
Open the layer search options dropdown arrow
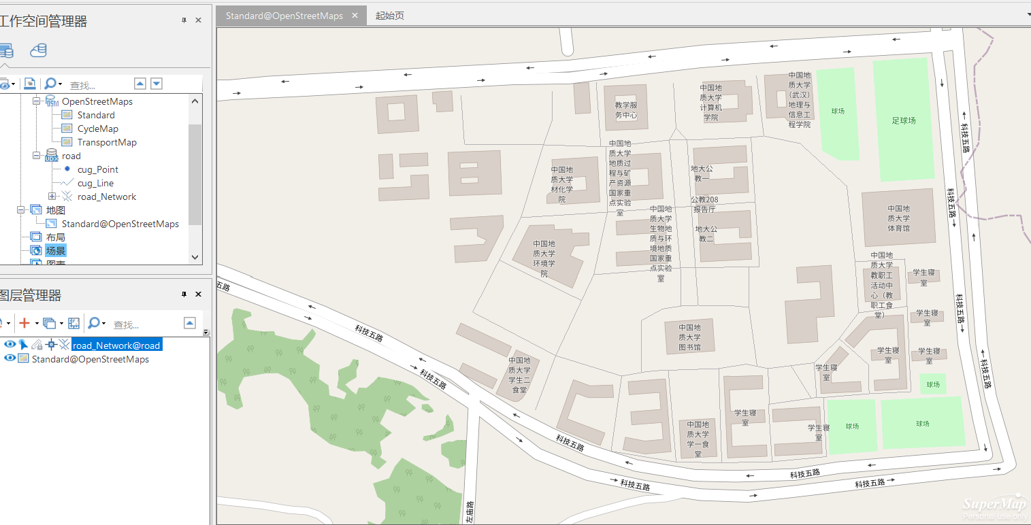click(104, 324)
